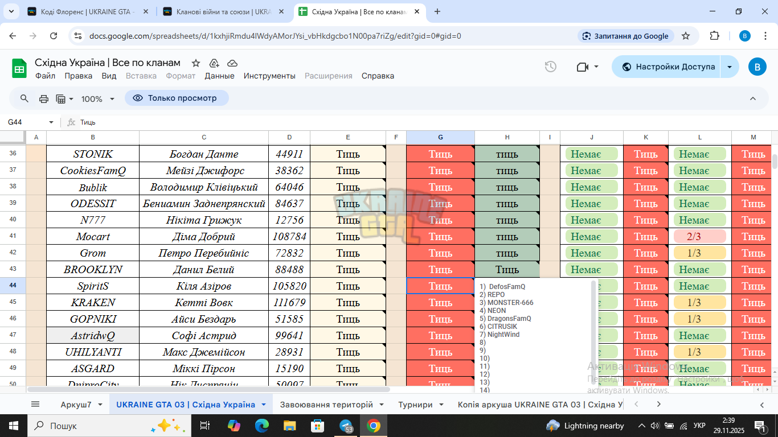The width and height of the screenshot is (778, 437).
Task: Select column G header
Action: [x=440, y=137]
